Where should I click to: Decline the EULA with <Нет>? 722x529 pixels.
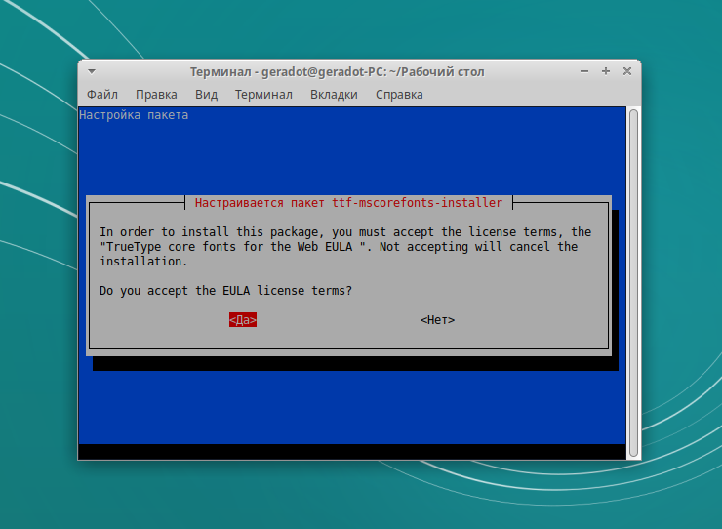point(437,320)
